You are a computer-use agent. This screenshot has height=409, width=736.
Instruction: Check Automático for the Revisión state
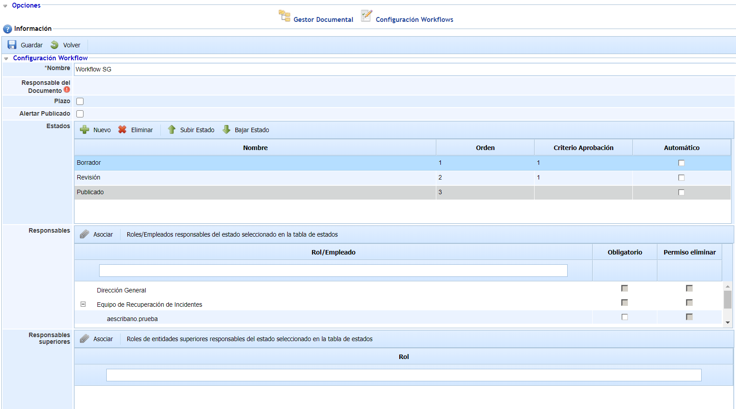(681, 178)
